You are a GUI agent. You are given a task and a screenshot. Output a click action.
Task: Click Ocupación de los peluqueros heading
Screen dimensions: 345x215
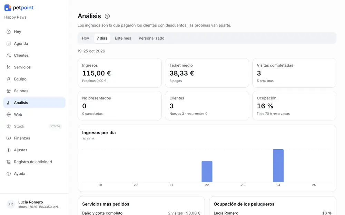pyautogui.click(x=244, y=204)
